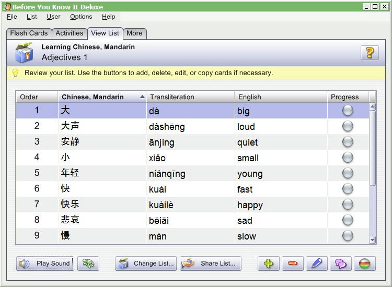
Task: Click progress indicator for 'fast' row
Action: [x=348, y=189]
